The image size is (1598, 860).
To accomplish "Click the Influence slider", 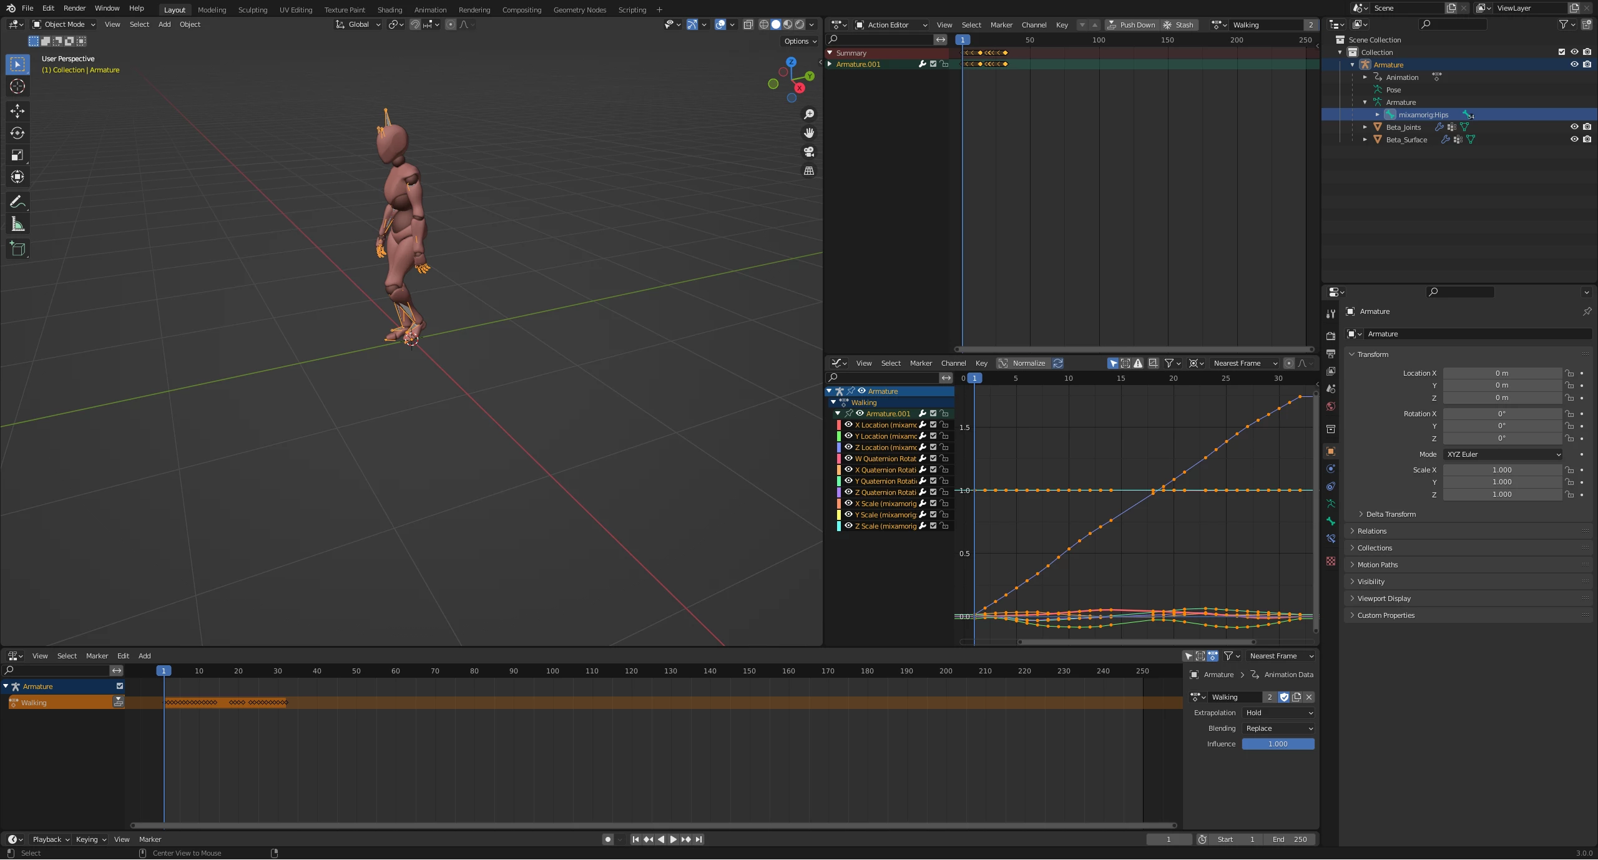I will tap(1278, 744).
